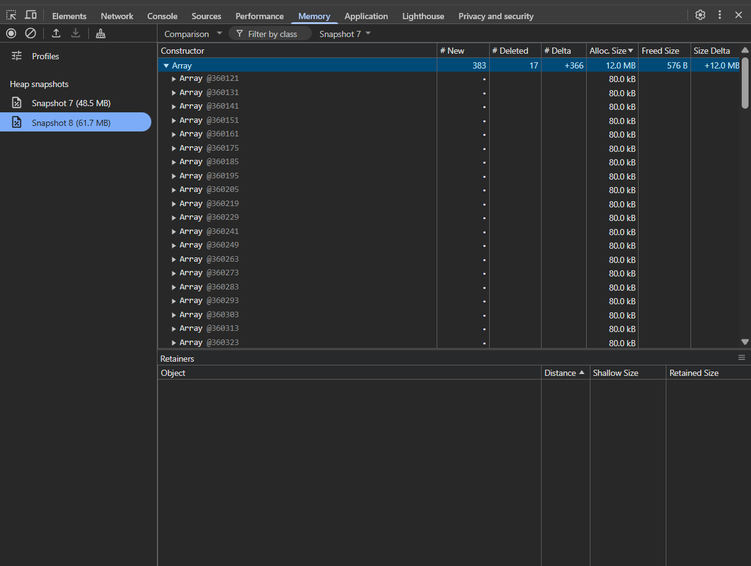751x566 pixels.
Task: Click the grid scrollbar down arrow
Action: pos(745,341)
